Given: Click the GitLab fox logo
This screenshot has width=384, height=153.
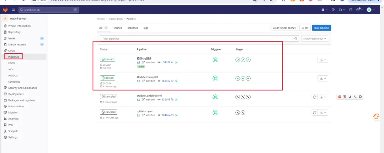Looking at the screenshot, I should coord(5,10).
